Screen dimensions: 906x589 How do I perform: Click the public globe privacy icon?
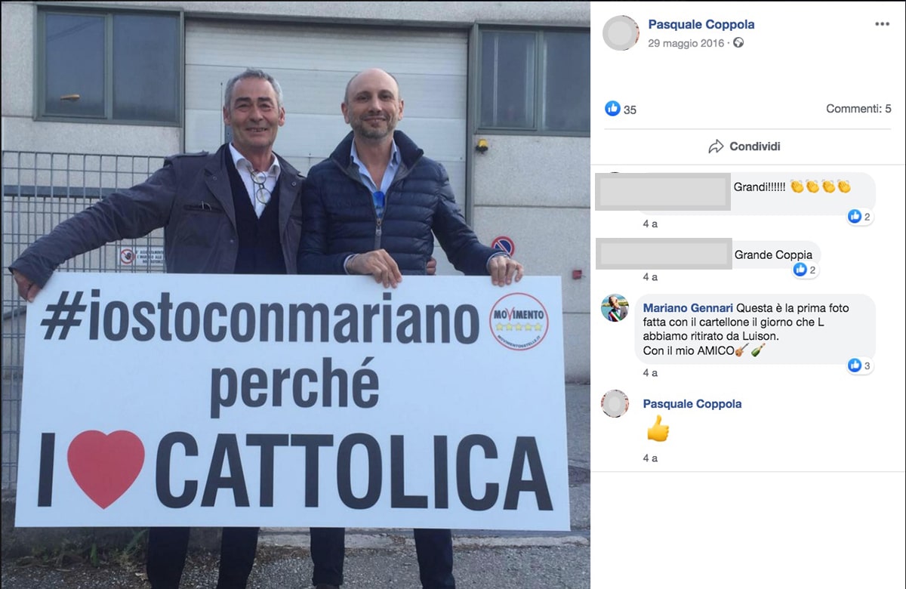coord(738,43)
